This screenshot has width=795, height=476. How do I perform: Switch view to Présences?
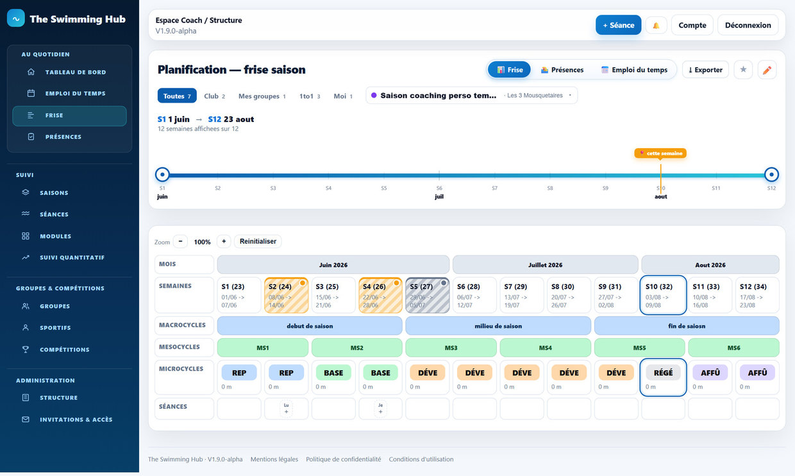pos(562,70)
